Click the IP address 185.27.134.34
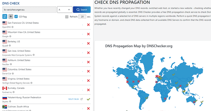The height and width of the screenshot is (111, 211). tap(73, 99)
